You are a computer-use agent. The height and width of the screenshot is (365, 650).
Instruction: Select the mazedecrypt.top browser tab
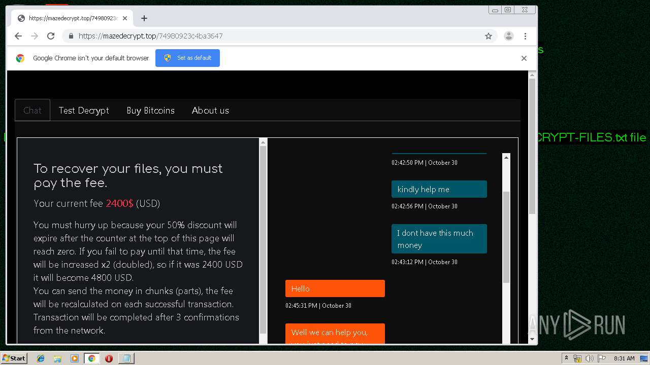pos(72,18)
